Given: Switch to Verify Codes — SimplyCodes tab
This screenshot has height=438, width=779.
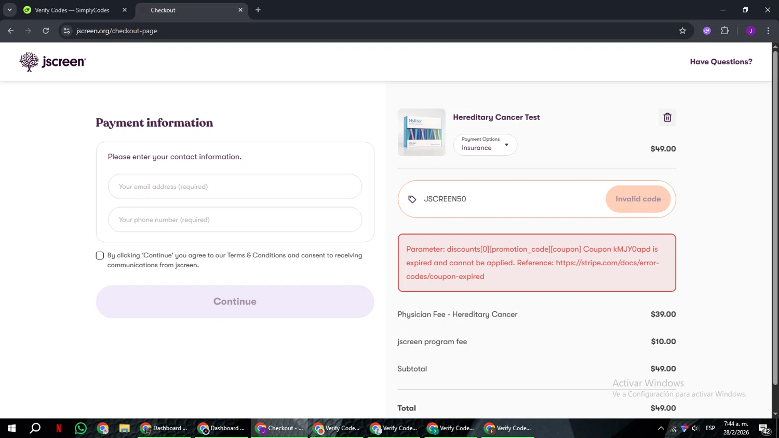Looking at the screenshot, I should 72,10.
